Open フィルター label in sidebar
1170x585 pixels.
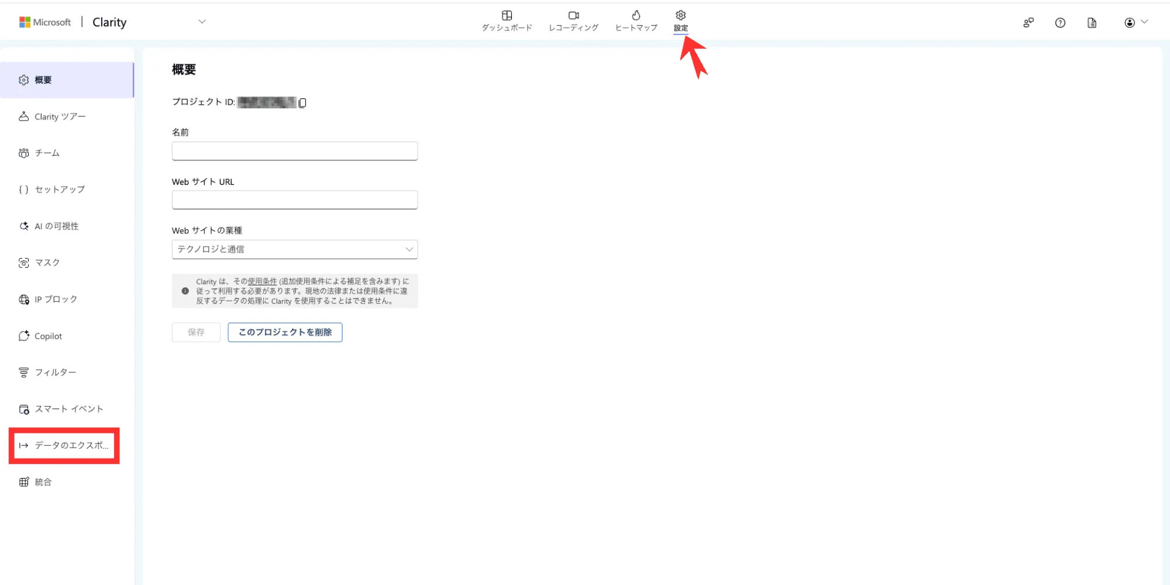point(56,373)
